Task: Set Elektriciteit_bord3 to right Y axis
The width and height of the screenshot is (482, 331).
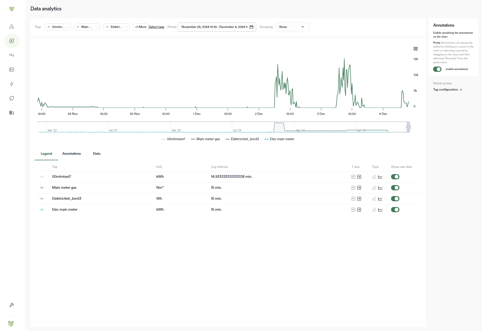Action: click(359, 199)
